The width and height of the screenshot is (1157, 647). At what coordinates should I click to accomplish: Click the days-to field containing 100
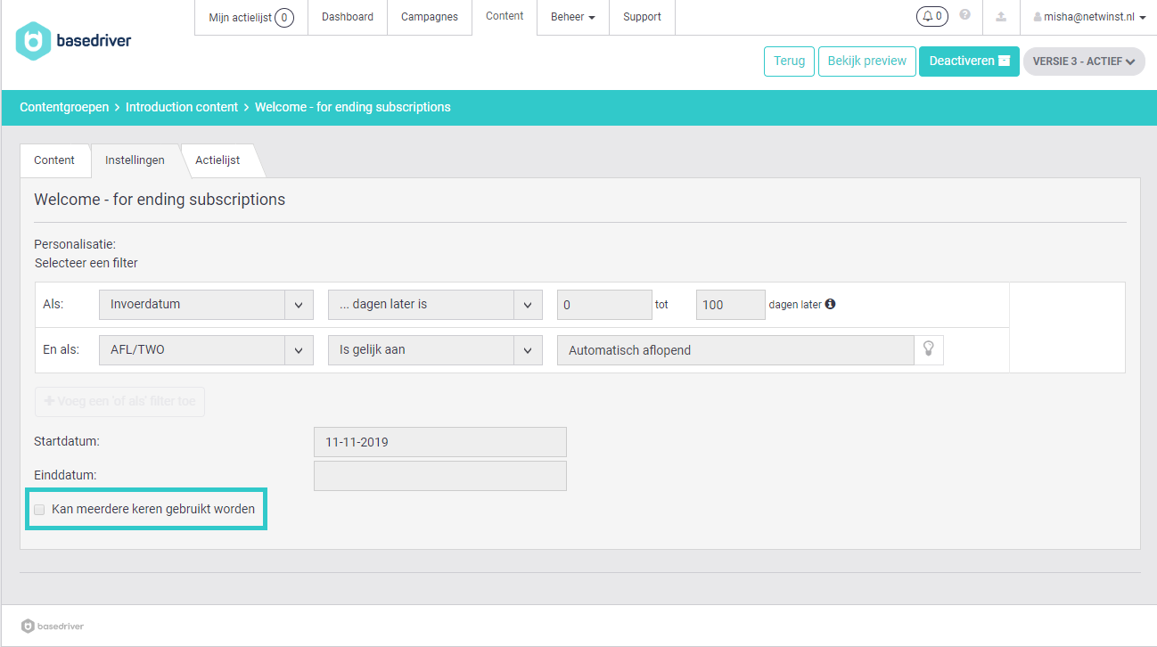point(730,304)
